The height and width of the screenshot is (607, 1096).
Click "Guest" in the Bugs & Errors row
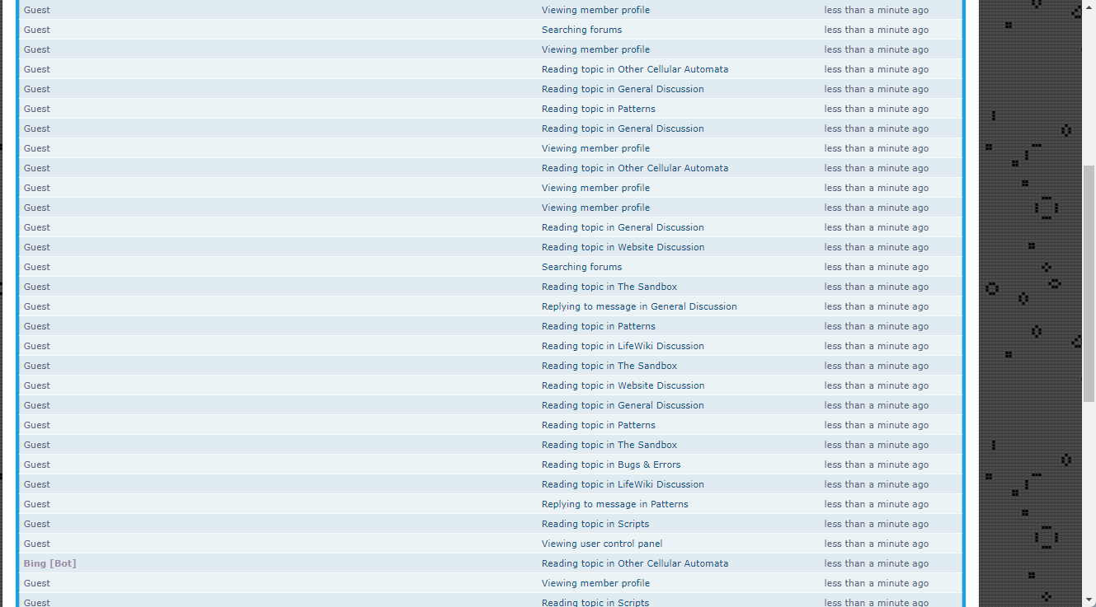point(37,465)
